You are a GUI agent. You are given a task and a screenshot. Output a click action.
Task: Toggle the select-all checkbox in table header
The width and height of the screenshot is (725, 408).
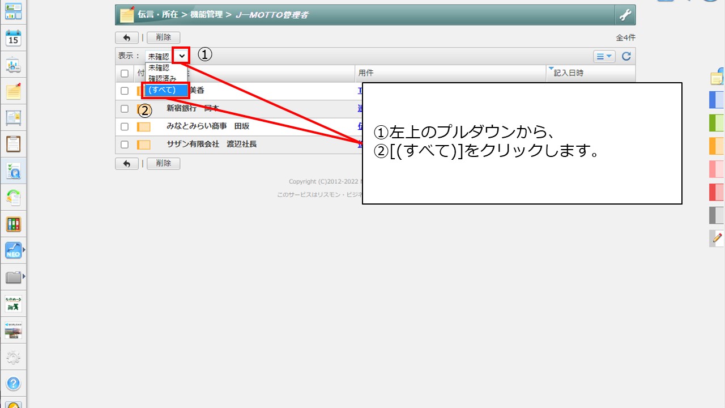tap(125, 74)
